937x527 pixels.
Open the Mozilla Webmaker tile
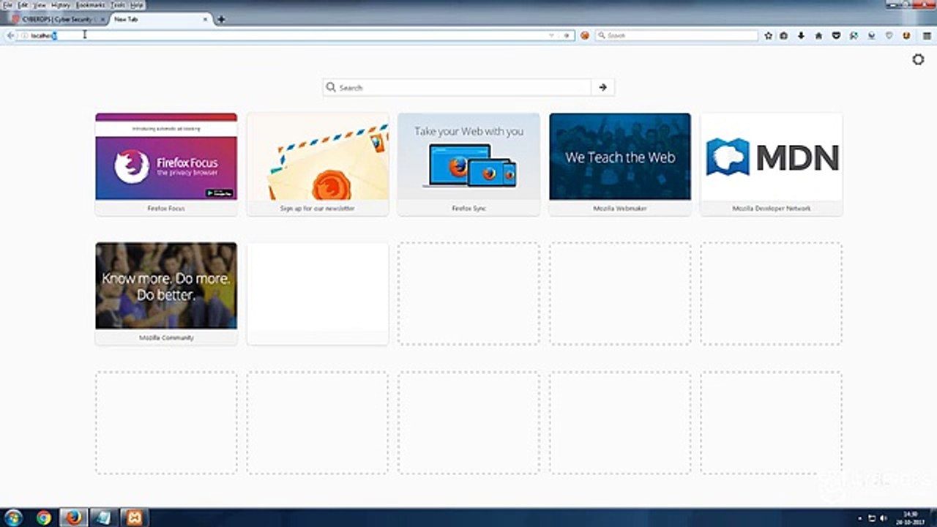(x=620, y=164)
